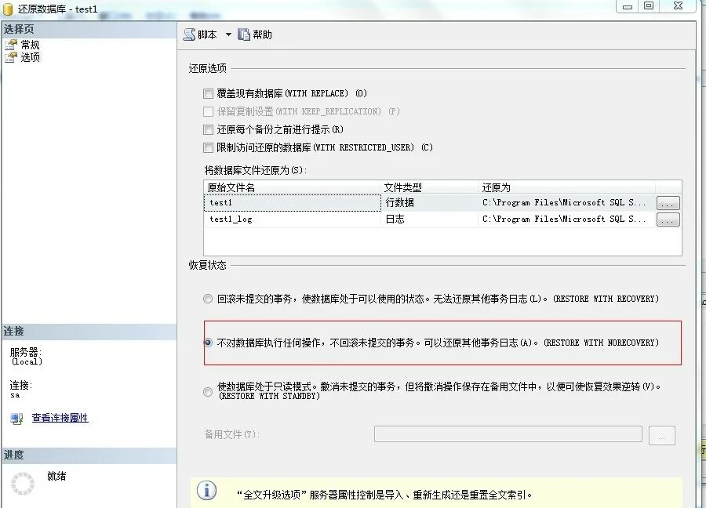Enable 覆盖现有数据库 WITH REPLACE checkbox
This screenshot has width=706, height=508.
(208, 93)
